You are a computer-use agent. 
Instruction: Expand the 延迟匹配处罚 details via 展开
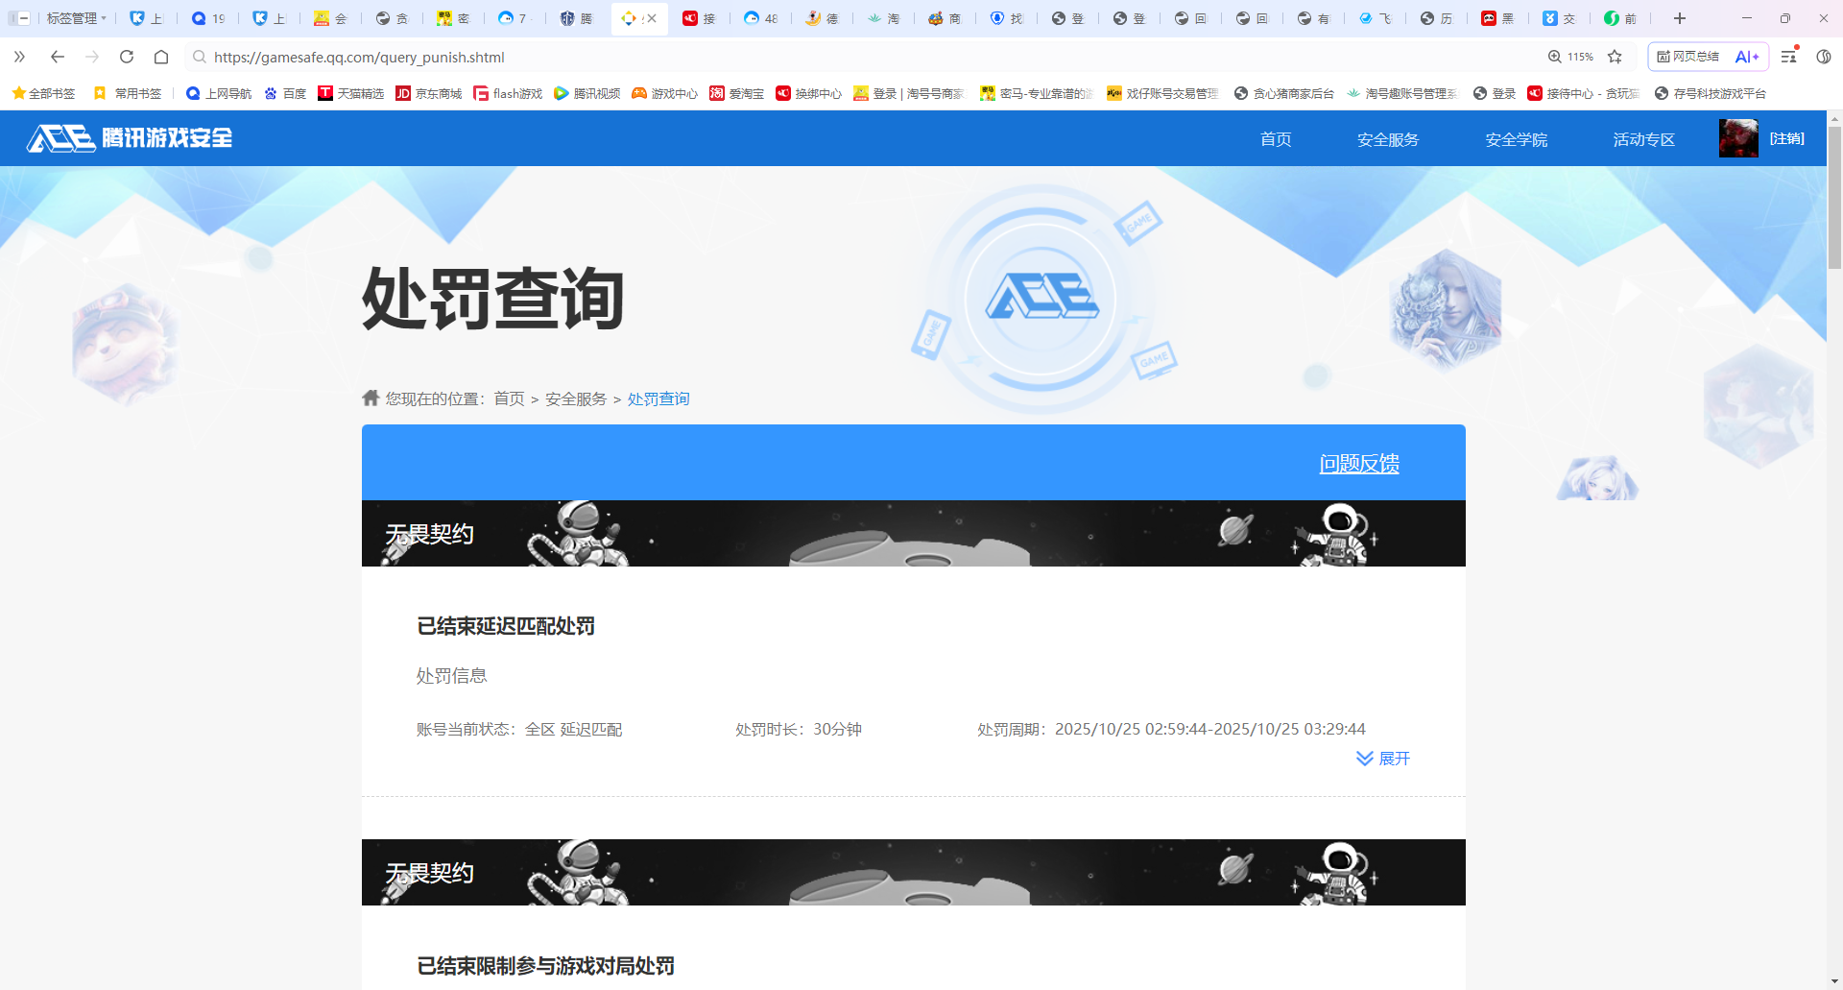(x=1394, y=758)
